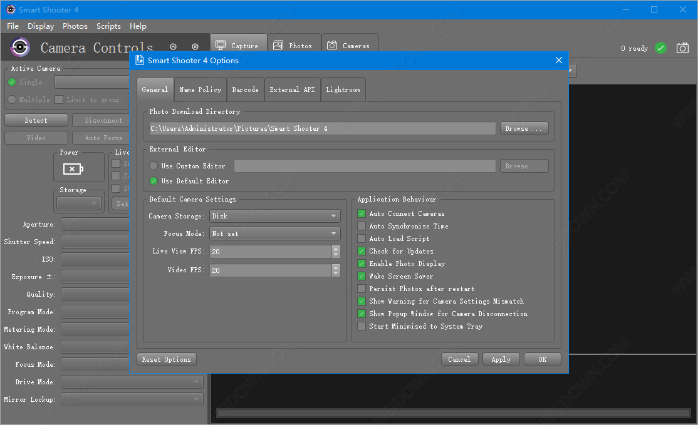The width and height of the screenshot is (698, 425).
Task: Toggle Auto Connect Cameras checkbox
Action: [x=362, y=213]
